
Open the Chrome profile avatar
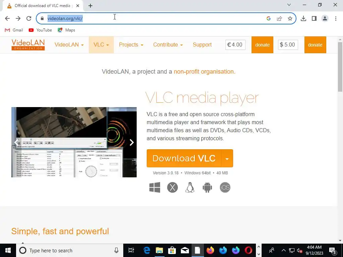[325, 18]
